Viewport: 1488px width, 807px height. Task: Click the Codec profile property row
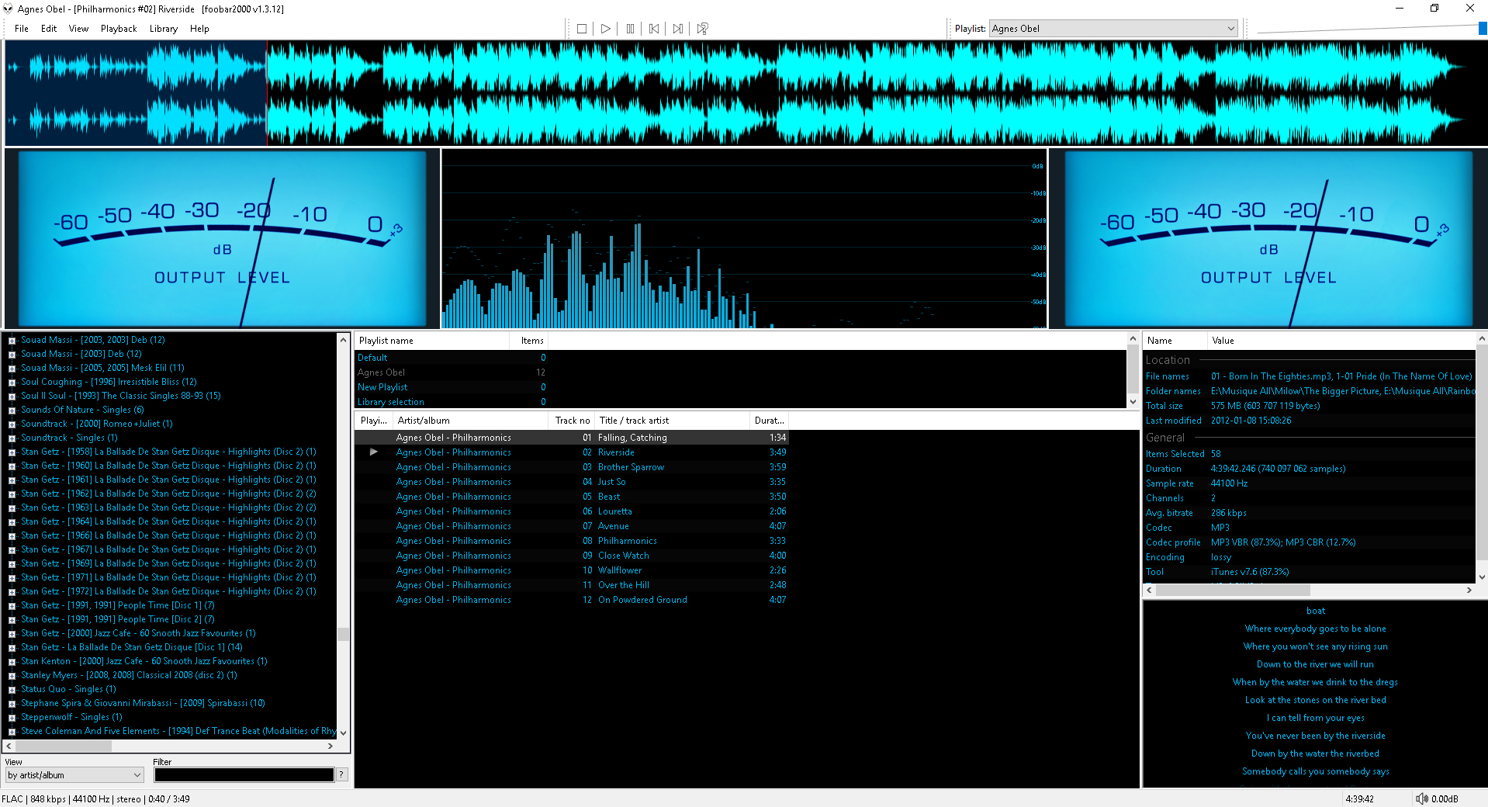point(1310,542)
